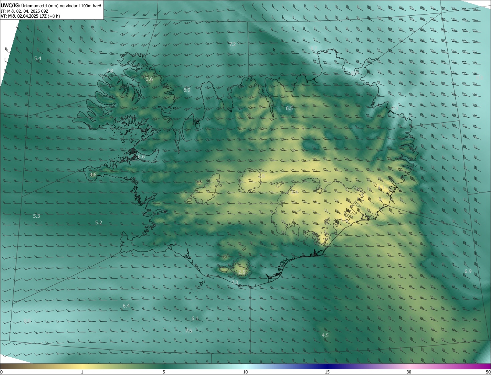Click the 5.4 value label on the map
Screen dimensions: 491x375
pyautogui.click(x=38, y=59)
